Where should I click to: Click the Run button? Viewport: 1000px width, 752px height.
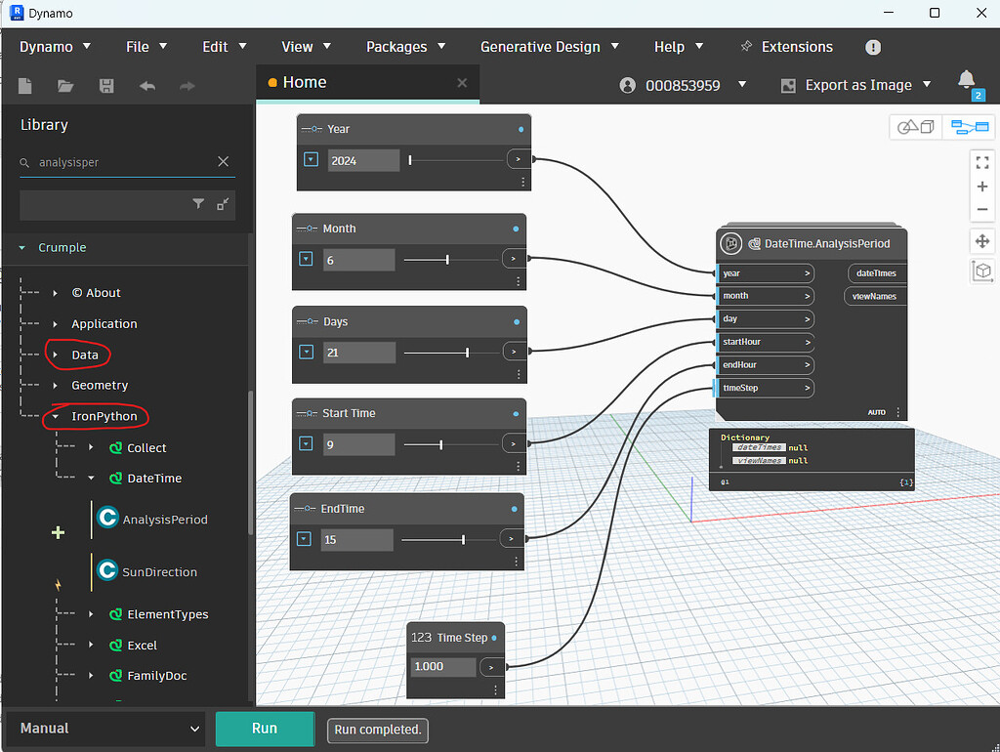(x=265, y=729)
